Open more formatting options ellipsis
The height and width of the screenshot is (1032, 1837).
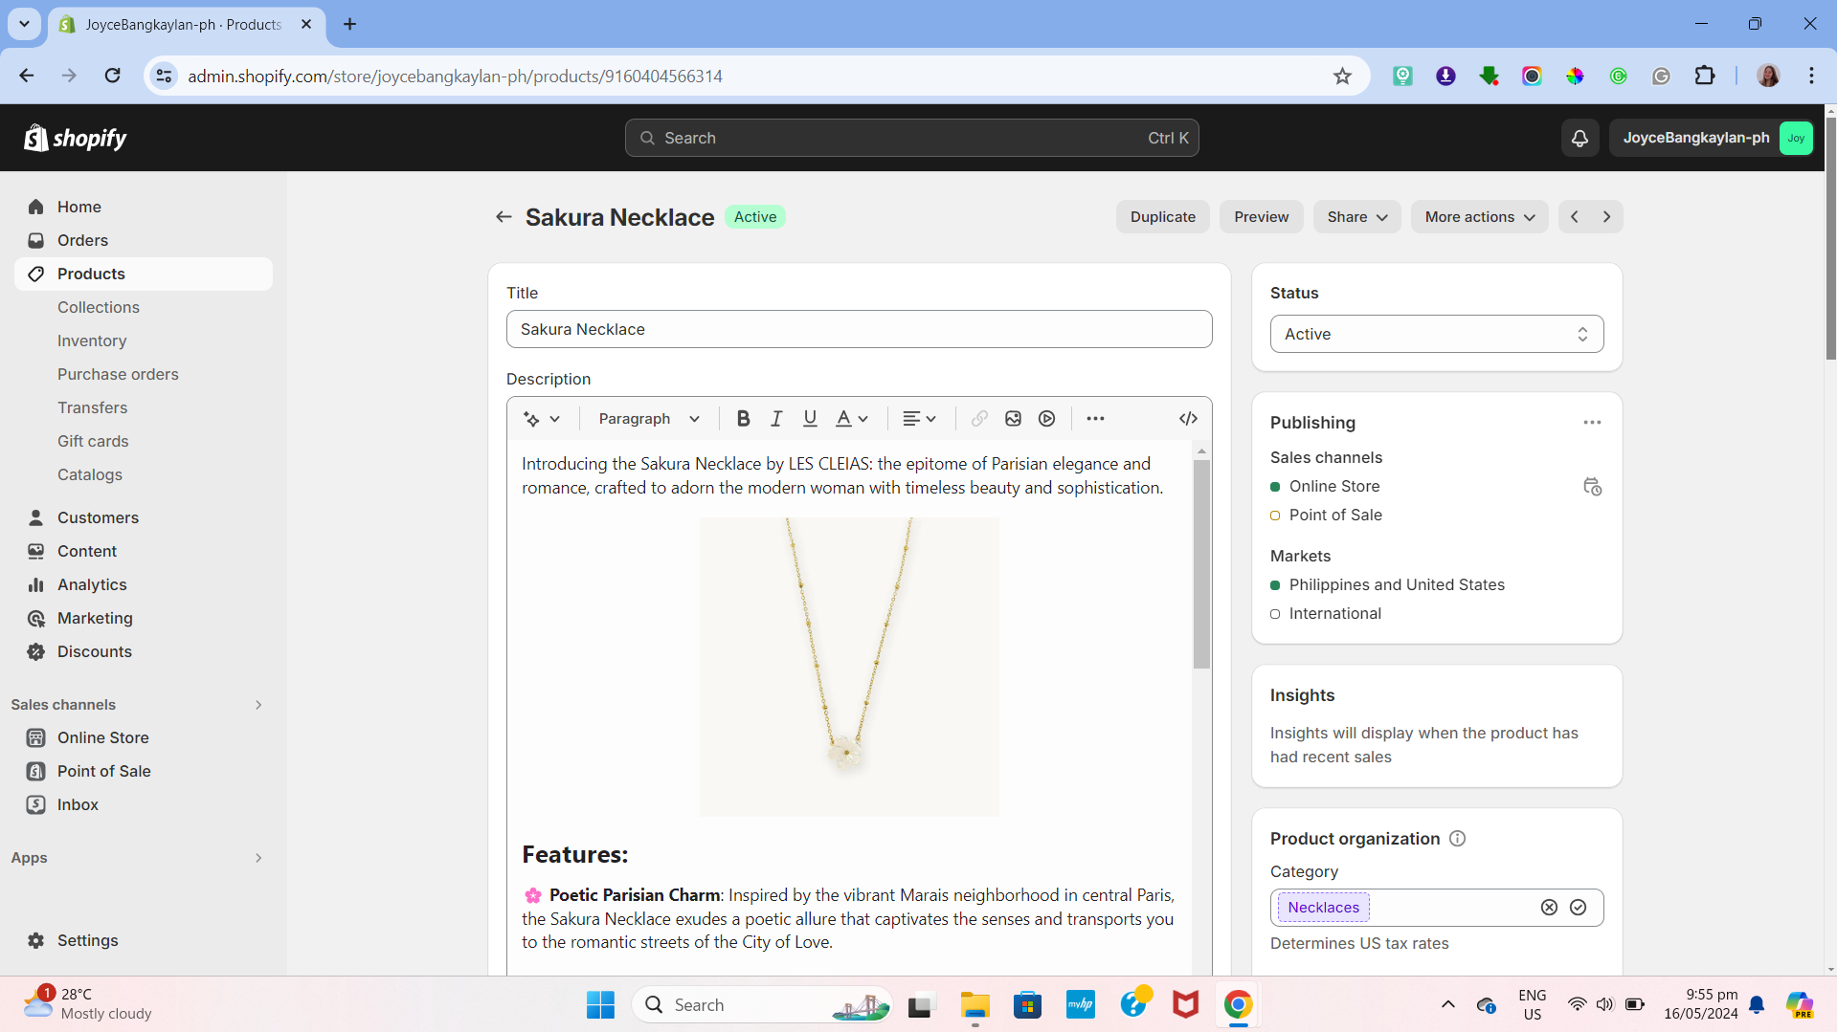[1095, 419]
